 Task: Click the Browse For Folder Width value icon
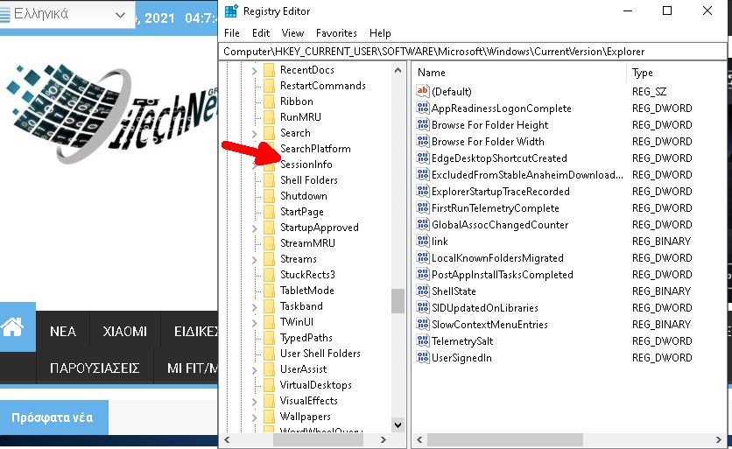[423, 141]
